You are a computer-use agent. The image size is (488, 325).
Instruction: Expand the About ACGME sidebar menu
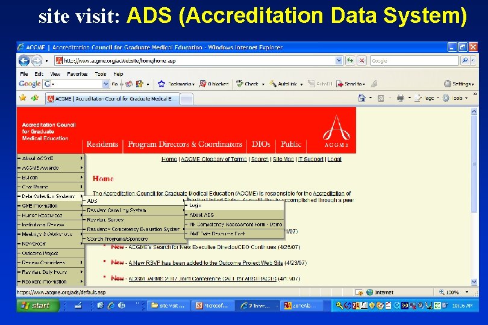pyautogui.click(x=51, y=158)
